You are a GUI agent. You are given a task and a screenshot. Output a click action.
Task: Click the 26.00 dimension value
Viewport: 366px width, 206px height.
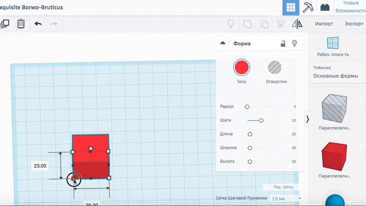(x=92, y=204)
